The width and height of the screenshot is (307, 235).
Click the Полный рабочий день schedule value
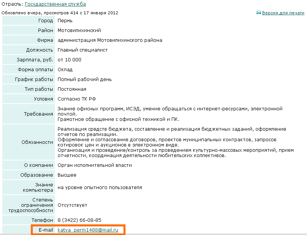[84, 79]
